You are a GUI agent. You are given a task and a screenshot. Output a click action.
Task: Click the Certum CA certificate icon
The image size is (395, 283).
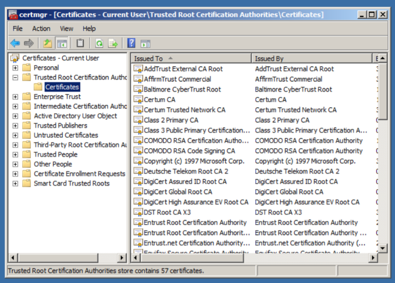click(138, 100)
